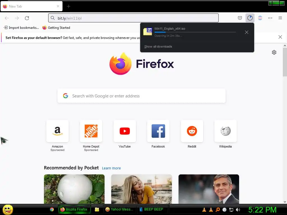Image resolution: width=287 pixels, height=215 pixels.
Task: Click the Search with Google field
Action: 141,96
